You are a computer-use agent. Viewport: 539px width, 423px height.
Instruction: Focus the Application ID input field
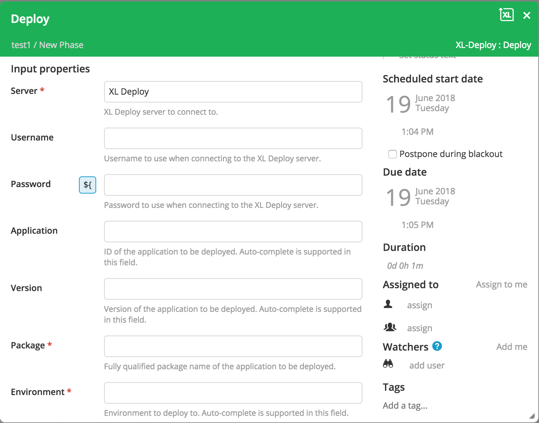(233, 232)
